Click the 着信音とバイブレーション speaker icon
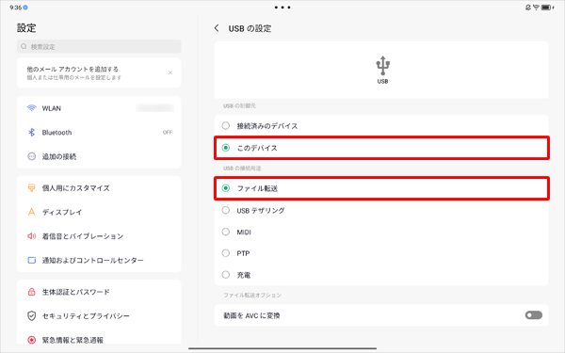The width and height of the screenshot is (565, 353). click(x=32, y=236)
